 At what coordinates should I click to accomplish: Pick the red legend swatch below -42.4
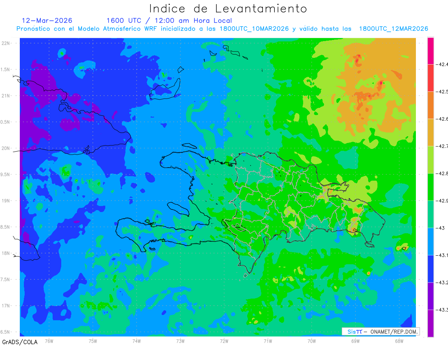click(430, 78)
